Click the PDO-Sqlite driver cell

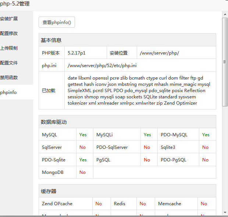pos(57,160)
